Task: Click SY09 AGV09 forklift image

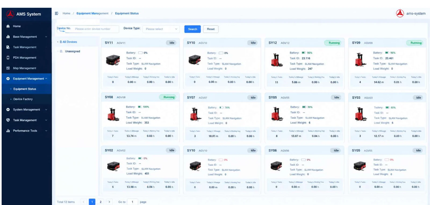Action: (360, 60)
